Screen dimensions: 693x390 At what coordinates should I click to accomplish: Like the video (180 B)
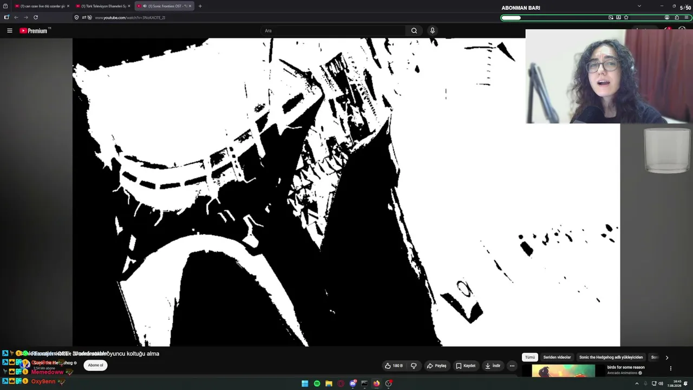[x=394, y=366]
